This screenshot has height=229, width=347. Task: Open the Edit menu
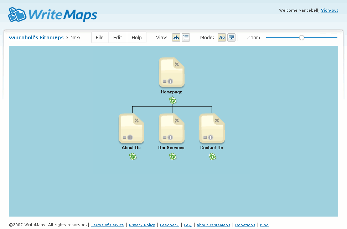click(x=118, y=38)
